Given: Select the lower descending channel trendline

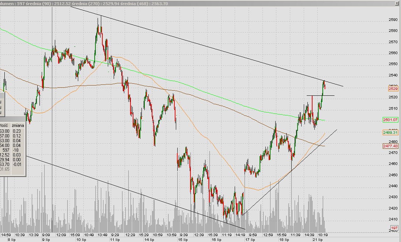Looking at the screenshot, I should [136, 192].
